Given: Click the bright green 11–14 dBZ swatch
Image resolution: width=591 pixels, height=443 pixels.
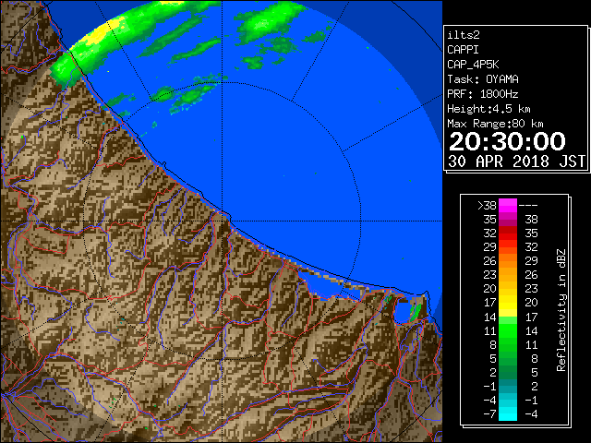Looking at the screenshot, I should click(x=508, y=330).
